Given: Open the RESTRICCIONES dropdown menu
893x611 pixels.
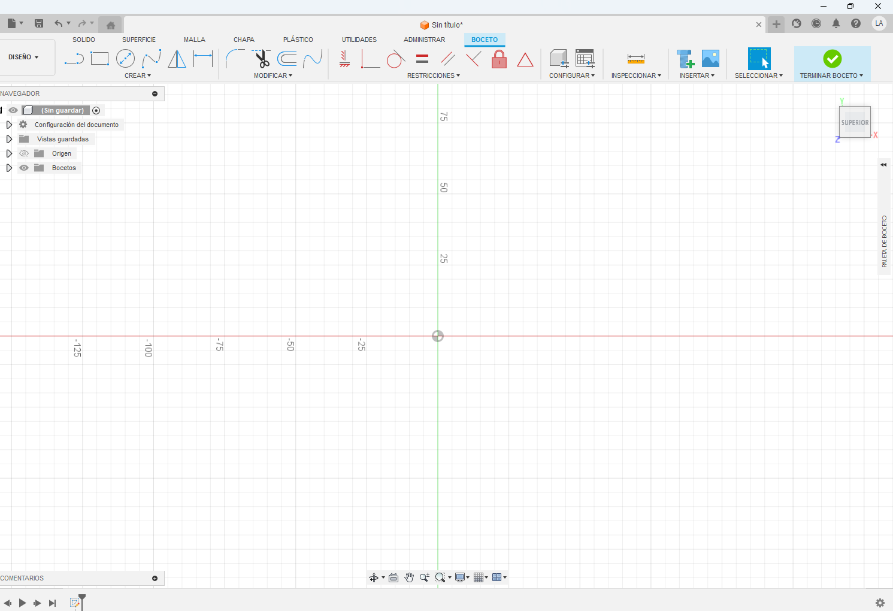Looking at the screenshot, I should tap(434, 75).
